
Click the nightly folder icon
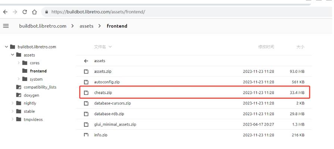click(x=19, y=103)
